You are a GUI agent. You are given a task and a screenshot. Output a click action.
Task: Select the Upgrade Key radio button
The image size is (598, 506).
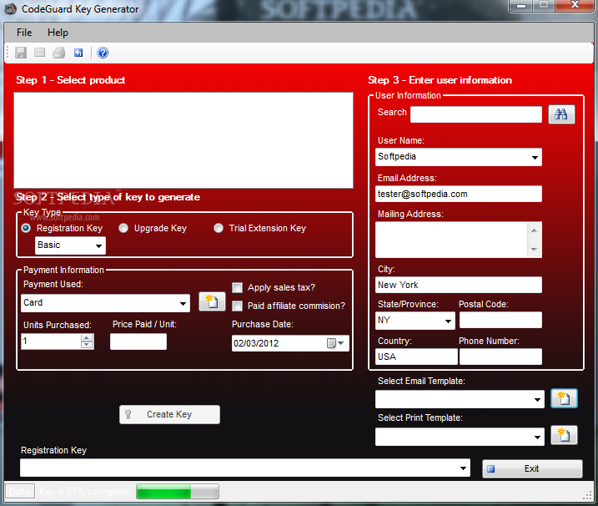123,228
